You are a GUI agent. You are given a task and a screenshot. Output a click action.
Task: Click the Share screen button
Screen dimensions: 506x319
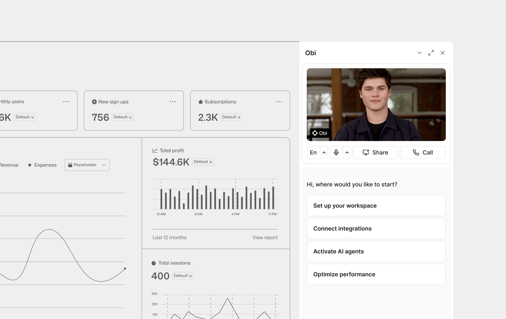(x=375, y=152)
